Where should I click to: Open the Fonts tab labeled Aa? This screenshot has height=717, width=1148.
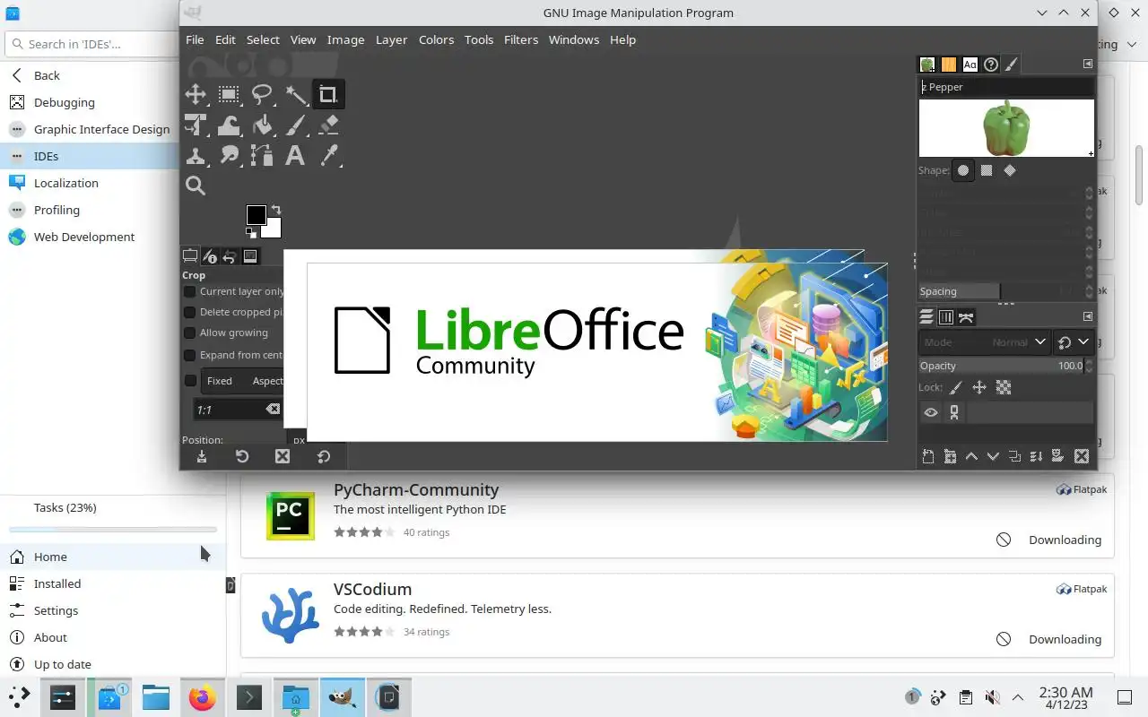click(x=970, y=65)
